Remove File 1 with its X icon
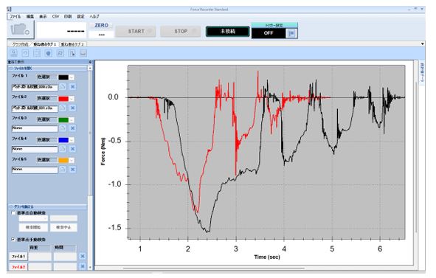This screenshot has height=278, width=436. coord(72,87)
